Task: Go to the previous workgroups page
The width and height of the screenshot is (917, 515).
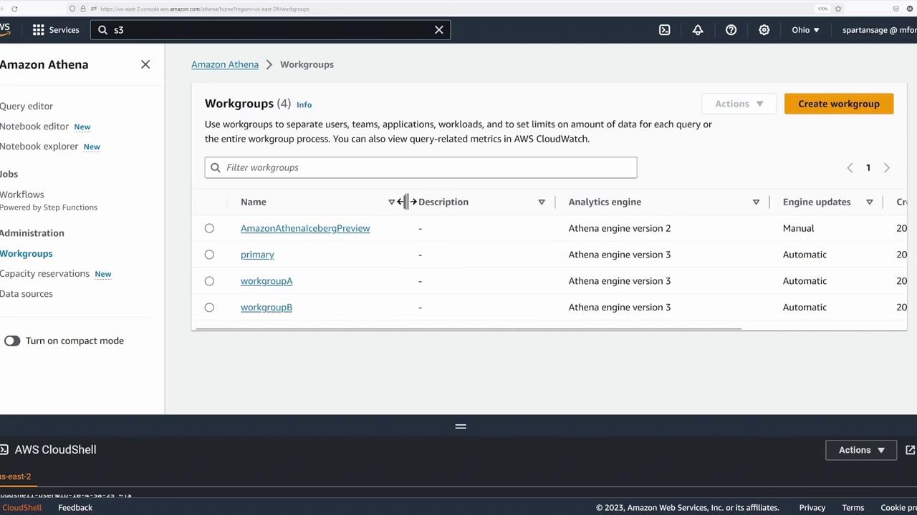Action: (850, 167)
